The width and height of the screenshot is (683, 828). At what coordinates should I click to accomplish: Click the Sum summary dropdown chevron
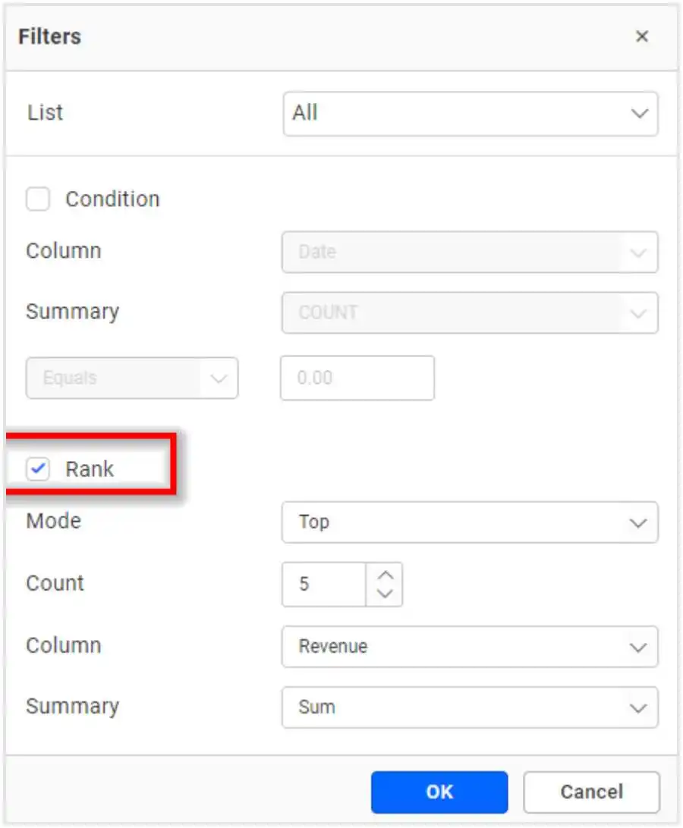[637, 707]
